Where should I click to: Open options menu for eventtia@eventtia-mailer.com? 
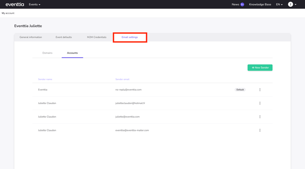point(260,130)
